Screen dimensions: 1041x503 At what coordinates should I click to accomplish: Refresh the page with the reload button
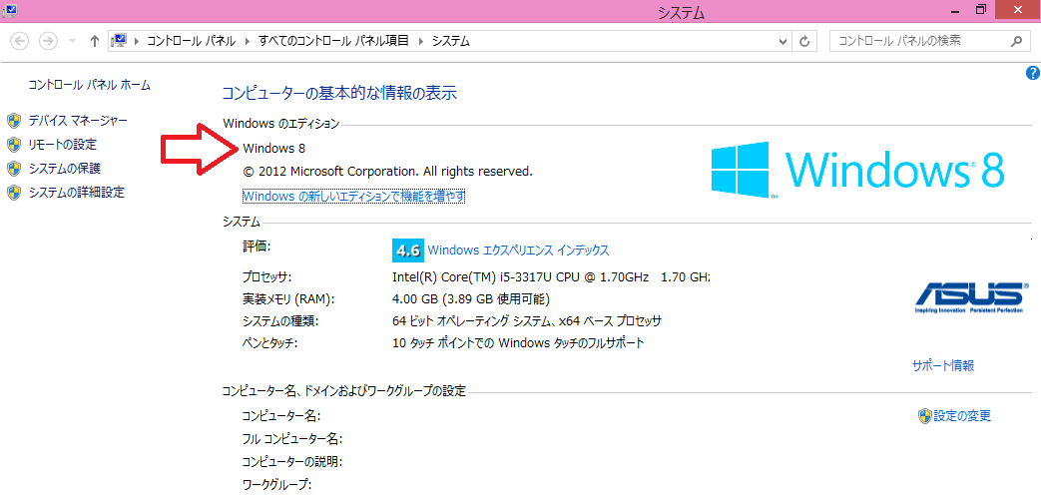click(x=804, y=41)
